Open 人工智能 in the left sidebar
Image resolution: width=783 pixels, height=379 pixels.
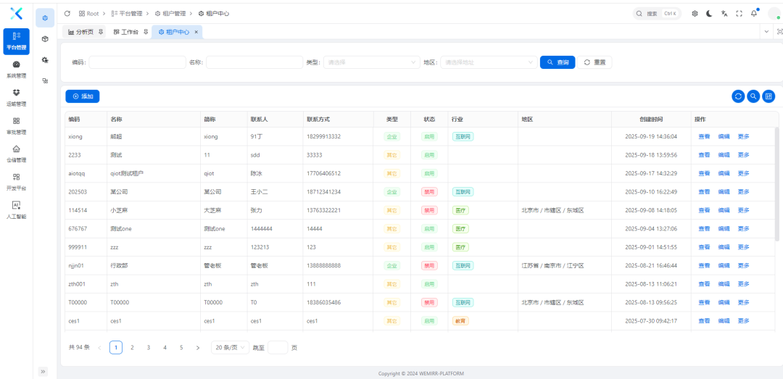point(16,209)
